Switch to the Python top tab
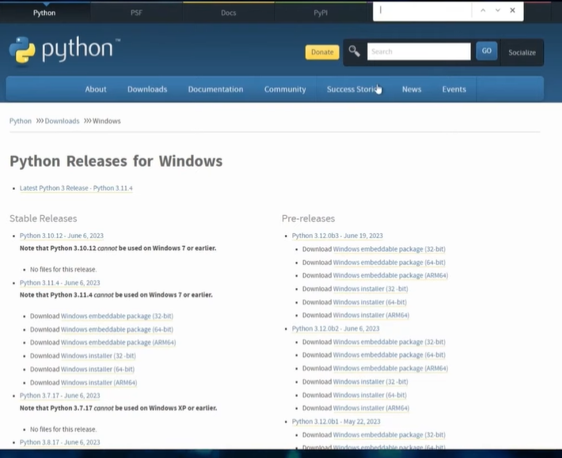This screenshot has height=458, width=562. (x=44, y=13)
